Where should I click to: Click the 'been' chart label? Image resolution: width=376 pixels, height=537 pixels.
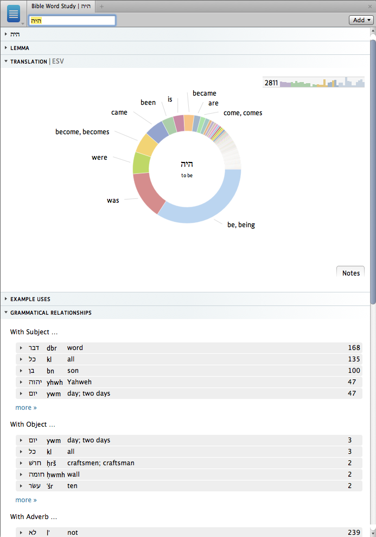click(148, 102)
